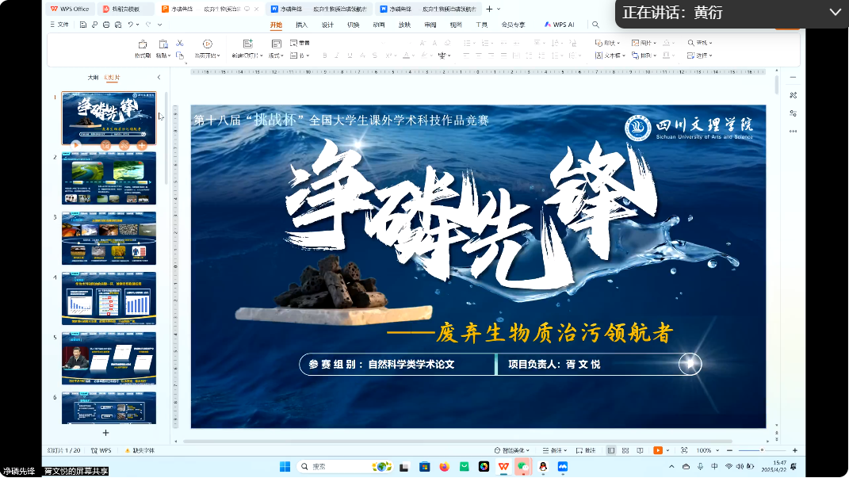Open WeChat from the taskbar
This screenshot has height=478, width=849.
click(523, 467)
